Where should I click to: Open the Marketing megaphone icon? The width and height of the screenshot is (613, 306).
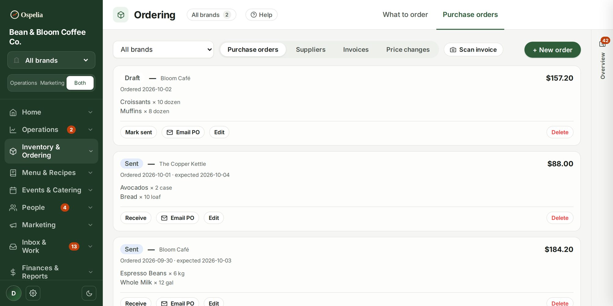13,225
